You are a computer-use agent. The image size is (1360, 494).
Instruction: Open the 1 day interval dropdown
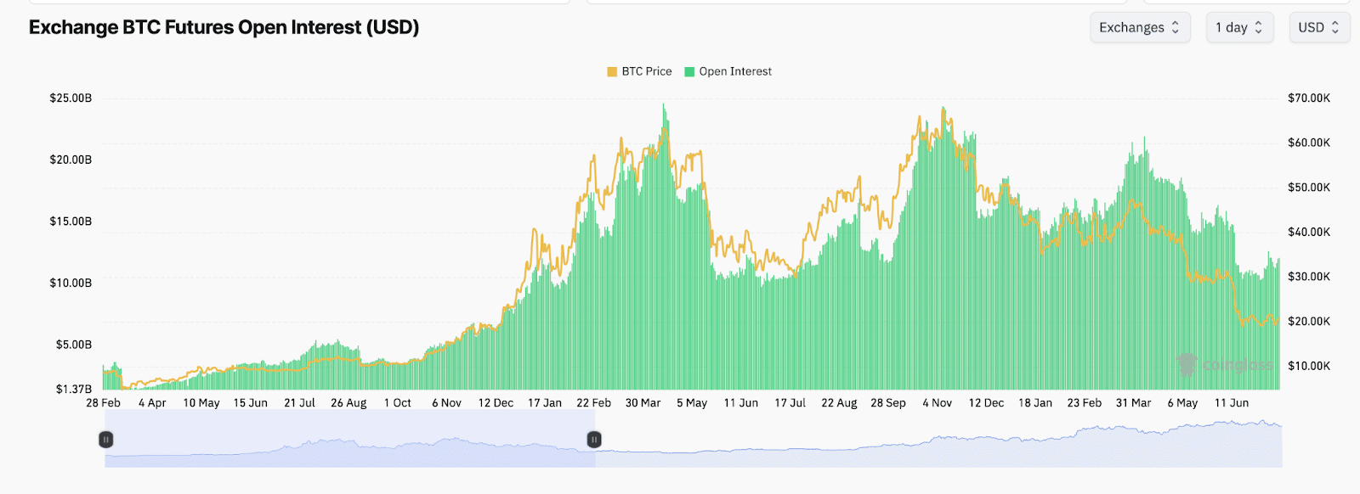(1238, 27)
